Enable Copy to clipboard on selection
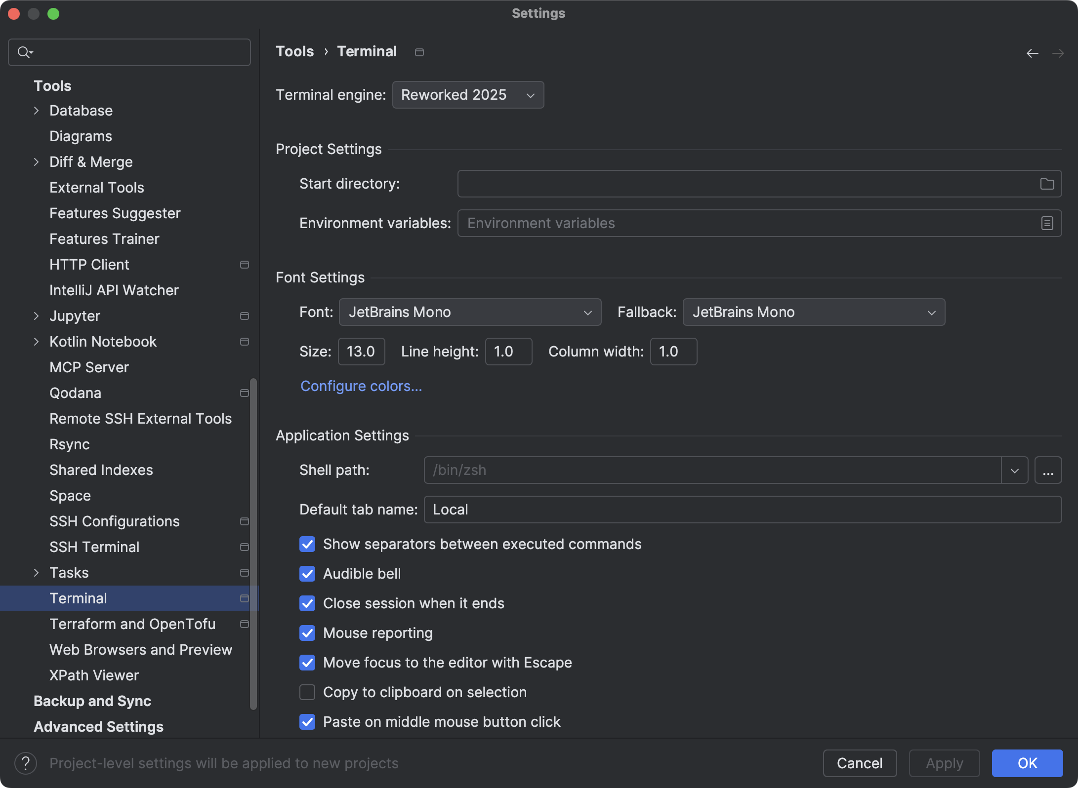Viewport: 1078px width, 788px height. 307,692
